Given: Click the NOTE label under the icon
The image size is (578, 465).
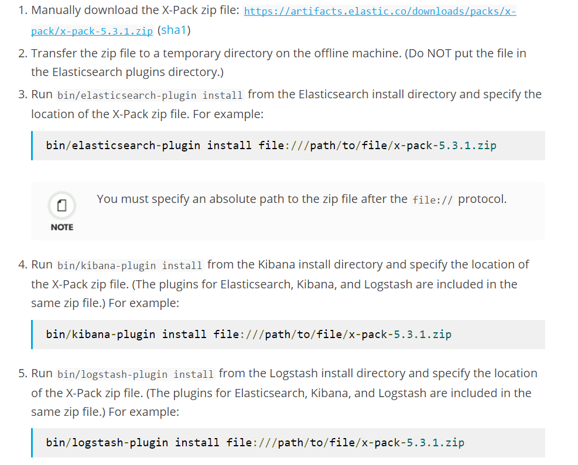Looking at the screenshot, I should pos(62,227).
